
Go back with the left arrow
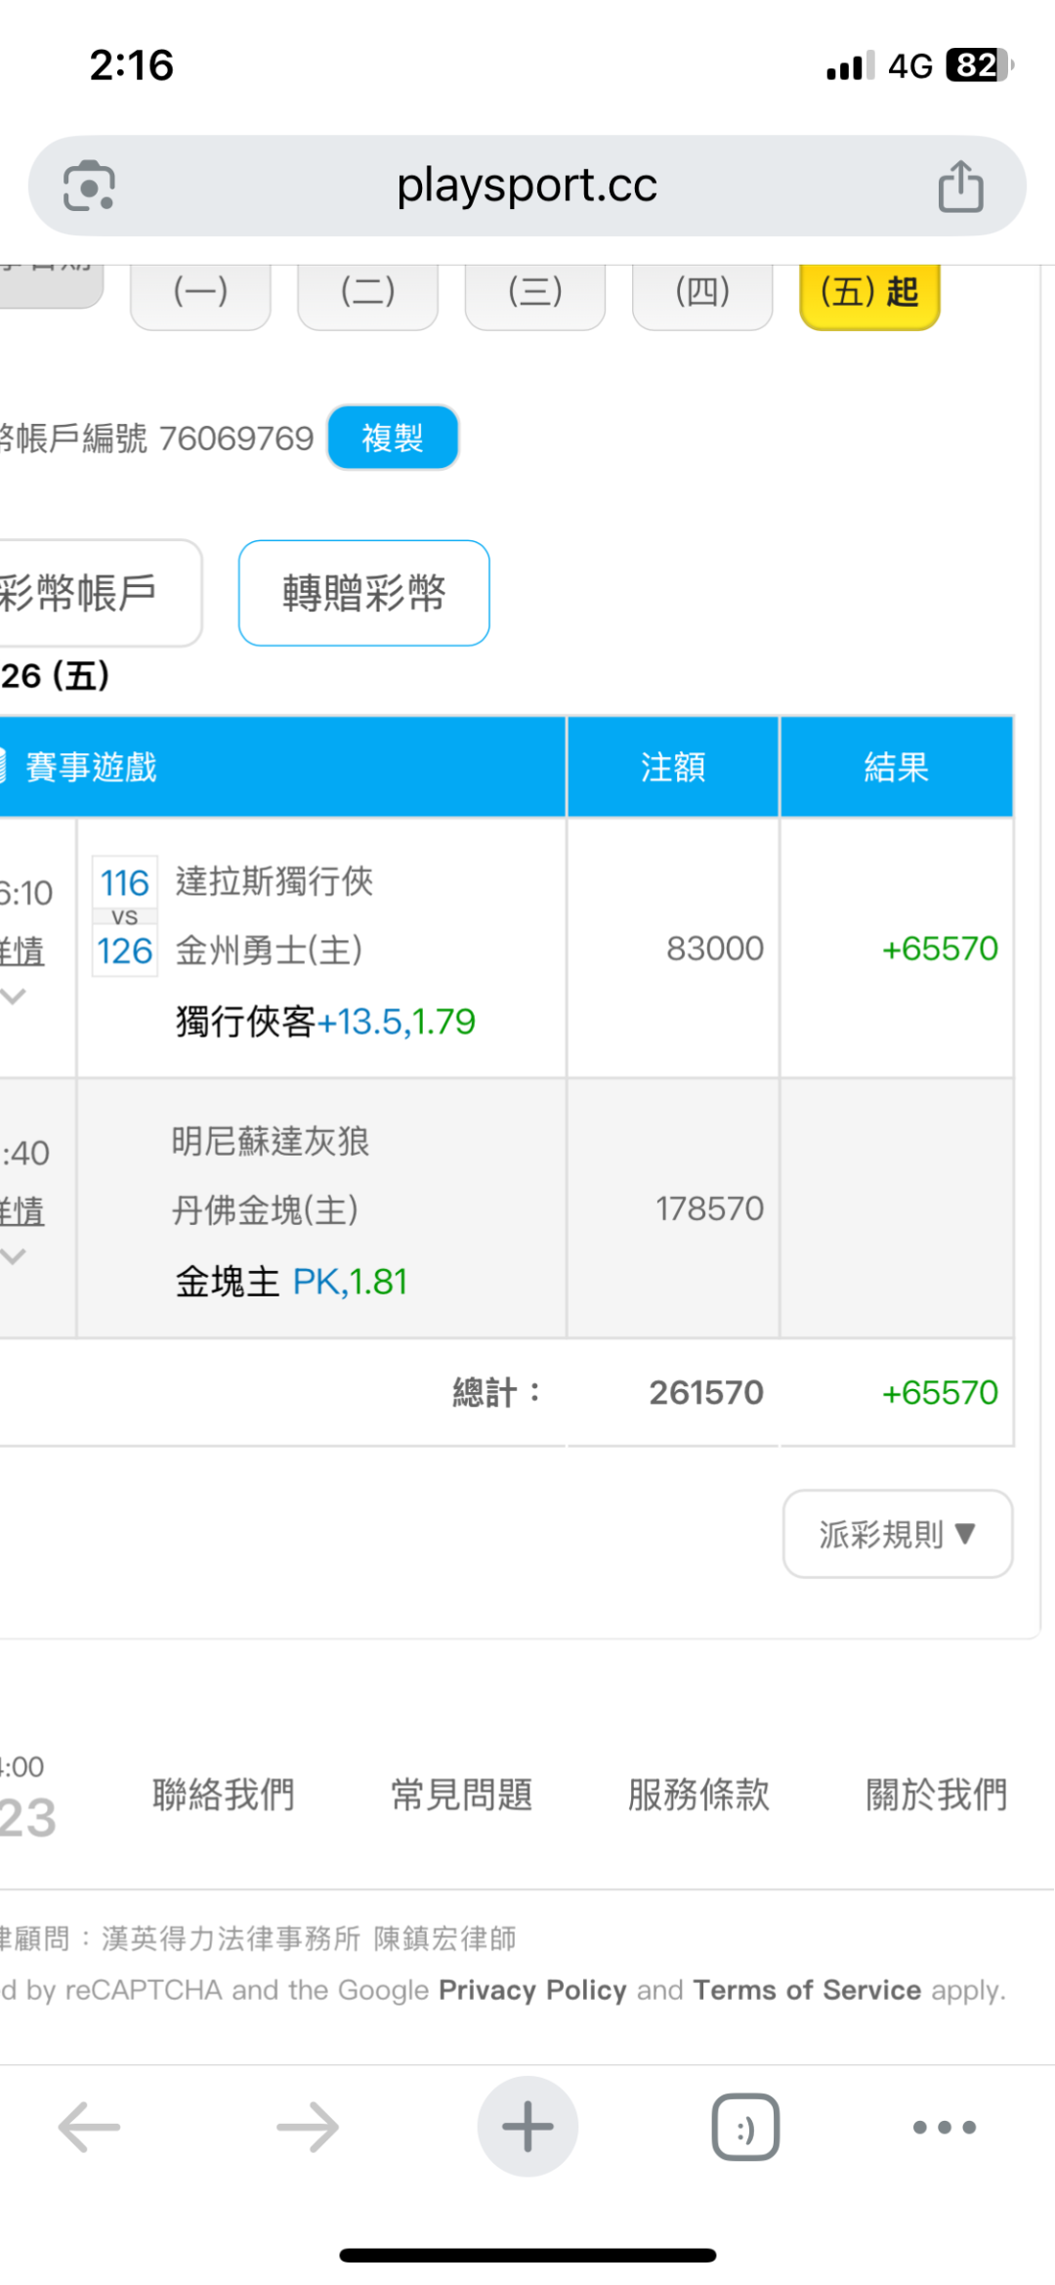tap(89, 2126)
